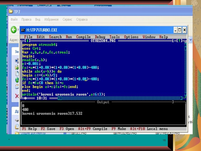This screenshot has width=201, height=151.
Task: Click F2 Save in the status bar
Action: point(48,129)
